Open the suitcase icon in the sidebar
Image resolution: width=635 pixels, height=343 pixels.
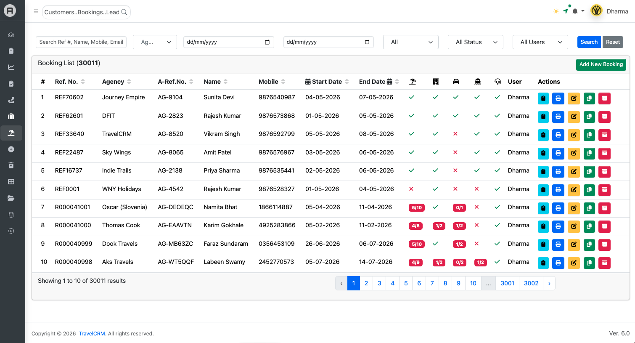pyautogui.click(x=11, y=117)
